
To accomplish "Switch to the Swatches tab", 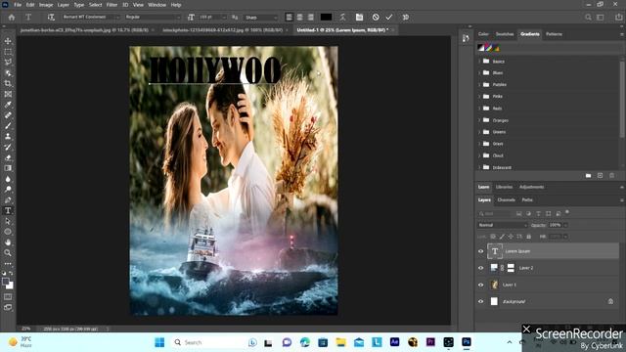I will 505,34.
